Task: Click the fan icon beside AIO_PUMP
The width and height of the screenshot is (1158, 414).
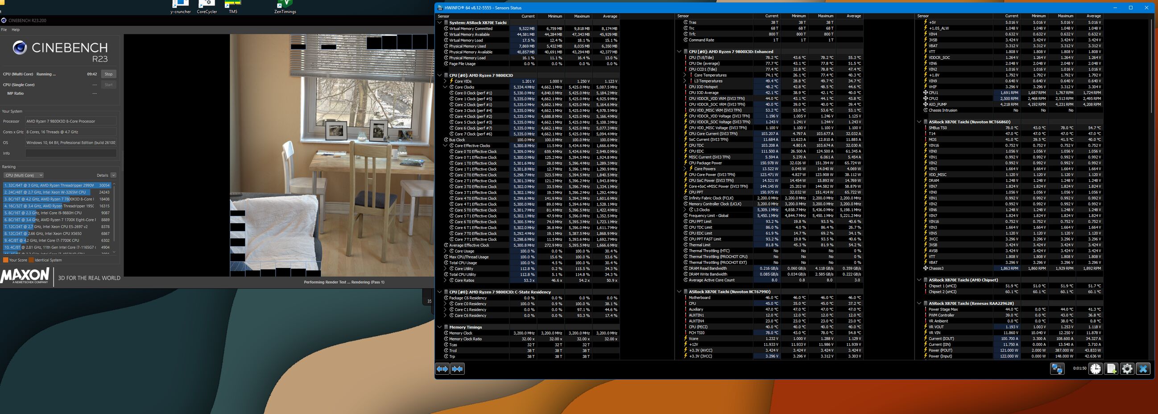Action: tap(926, 104)
